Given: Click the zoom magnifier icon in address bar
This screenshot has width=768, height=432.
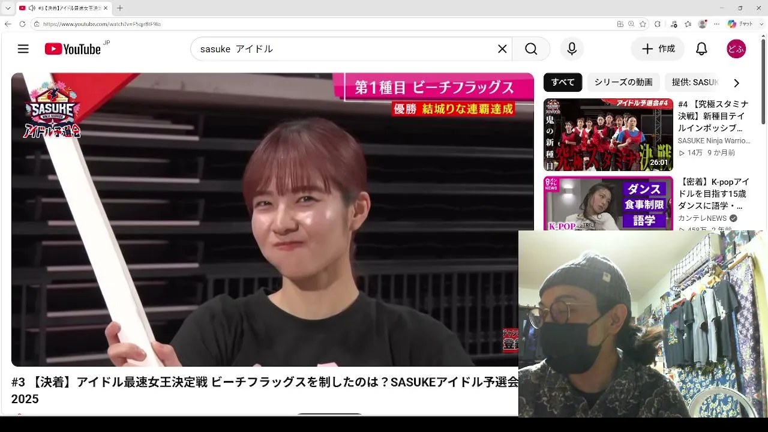Looking at the screenshot, I should [631, 24].
